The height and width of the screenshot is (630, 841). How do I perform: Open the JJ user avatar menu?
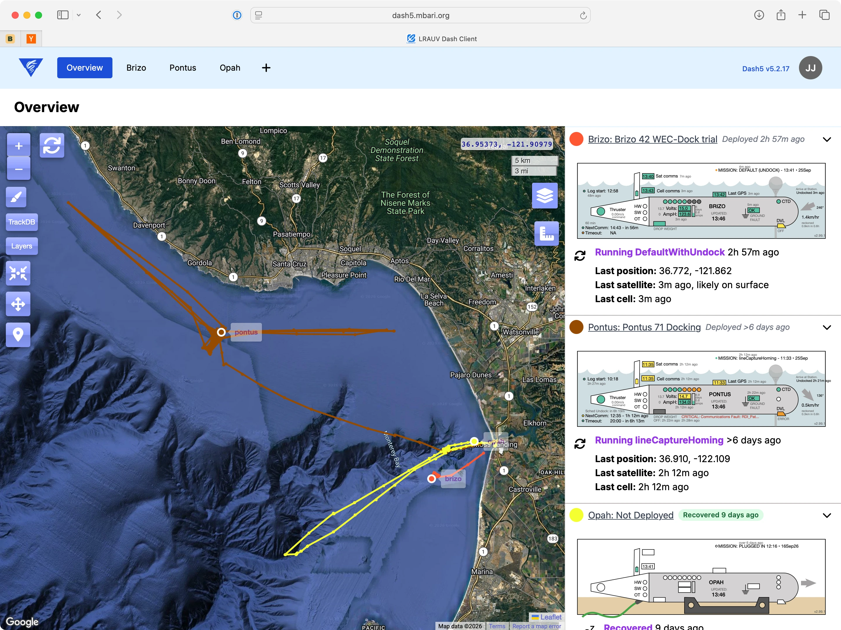tap(810, 68)
